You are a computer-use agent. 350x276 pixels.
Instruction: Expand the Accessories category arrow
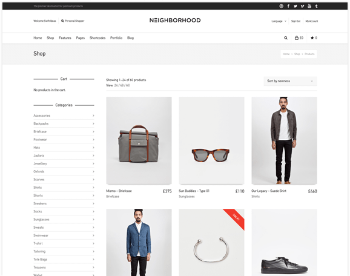click(93, 116)
